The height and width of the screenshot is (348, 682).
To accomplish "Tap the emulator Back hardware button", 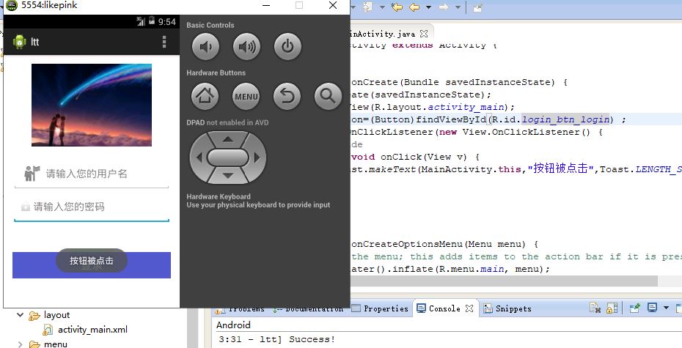I will pos(287,96).
